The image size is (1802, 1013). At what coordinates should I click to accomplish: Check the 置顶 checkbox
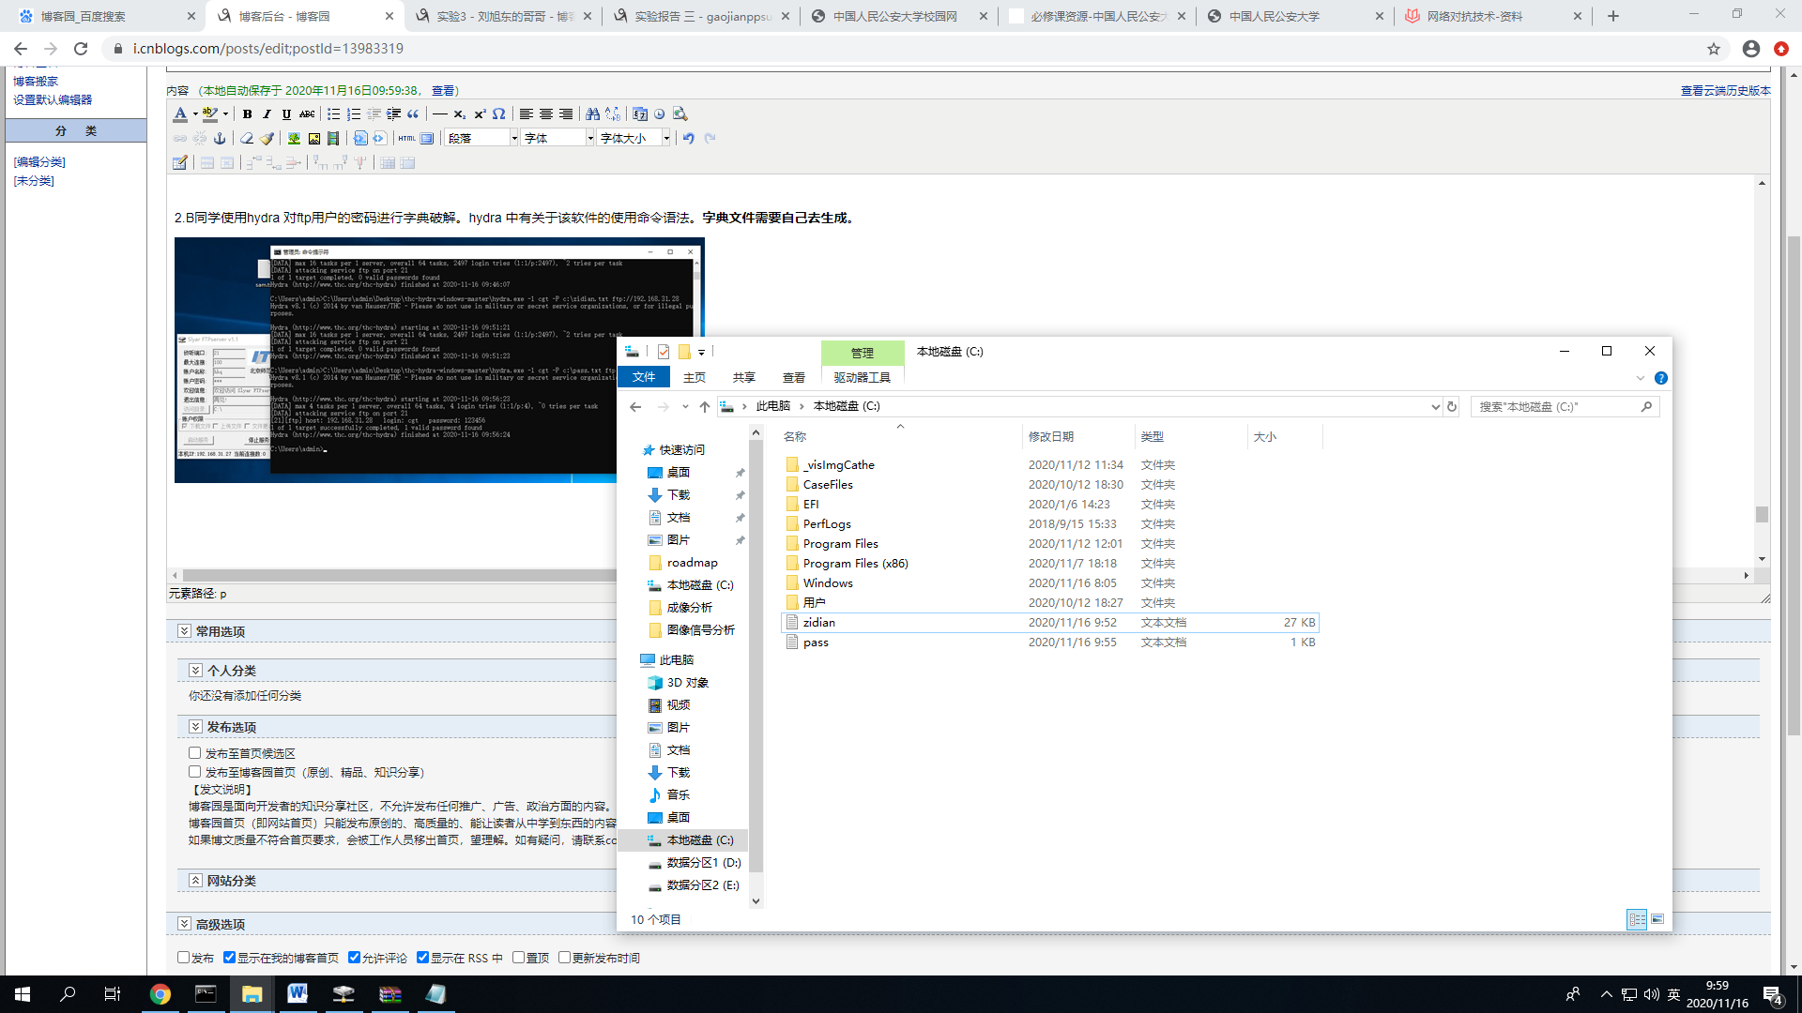(518, 958)
